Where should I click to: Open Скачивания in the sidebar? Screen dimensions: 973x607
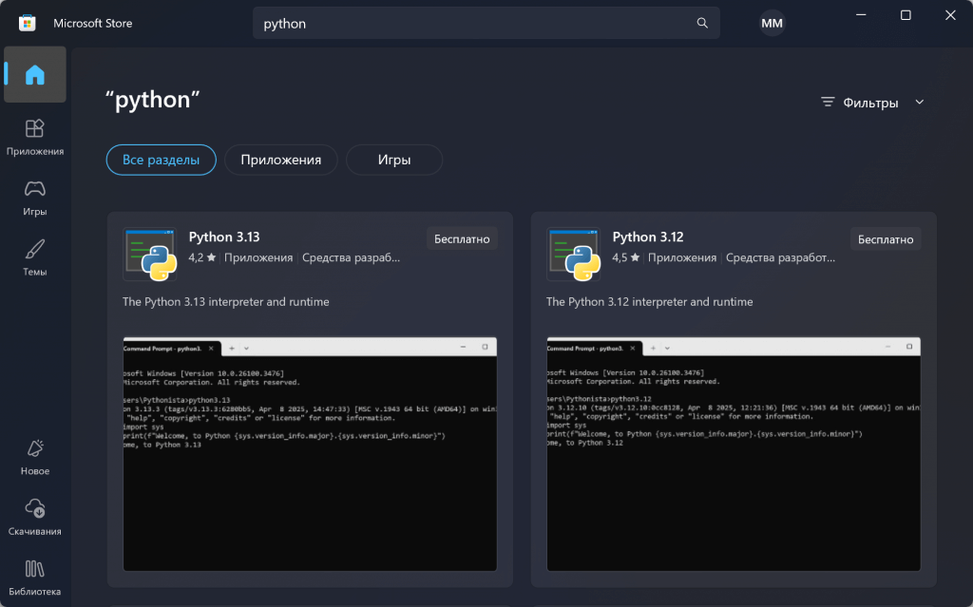point(35,517)
